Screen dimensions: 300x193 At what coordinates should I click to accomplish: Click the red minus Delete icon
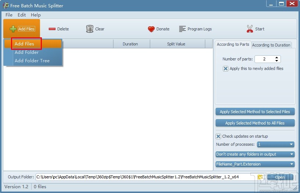tap(52, 29)
